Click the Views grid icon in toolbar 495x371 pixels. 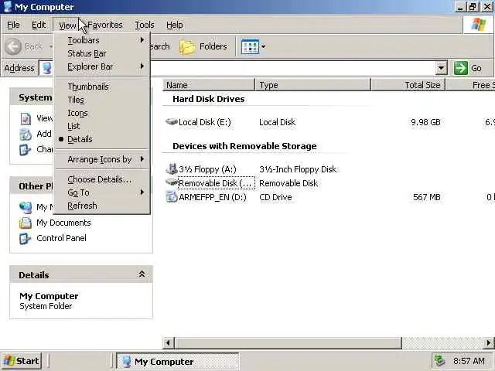tap(250, 46)
